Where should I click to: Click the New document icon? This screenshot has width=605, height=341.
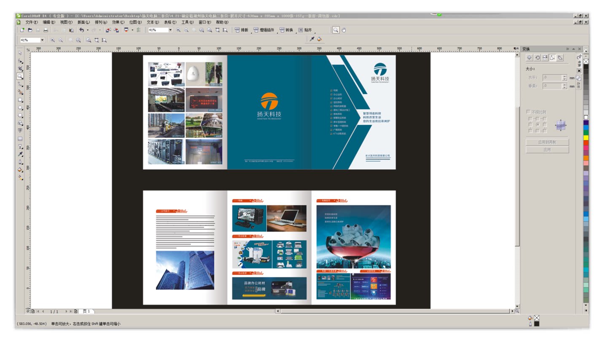coord(22,30)
